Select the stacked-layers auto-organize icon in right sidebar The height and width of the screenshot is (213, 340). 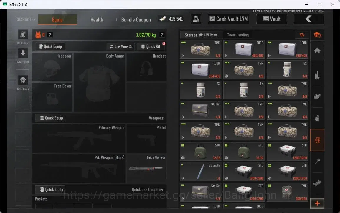[317, 35]
